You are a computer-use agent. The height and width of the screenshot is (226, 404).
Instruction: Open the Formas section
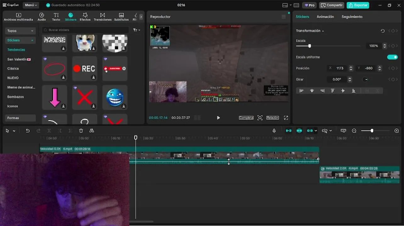(x=20, y=118)
